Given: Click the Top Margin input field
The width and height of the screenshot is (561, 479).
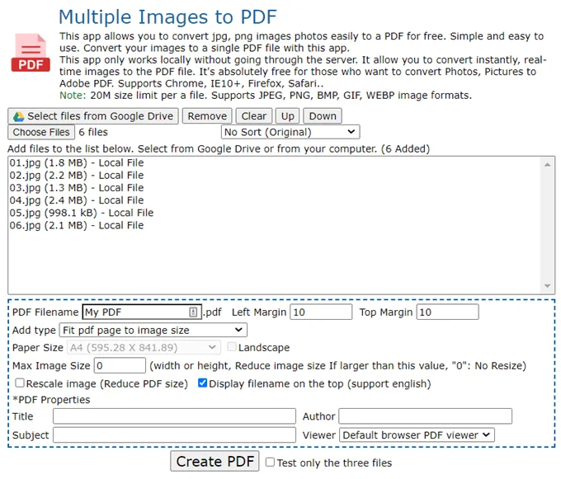Looking at the screenshot, I should (447, 312).
